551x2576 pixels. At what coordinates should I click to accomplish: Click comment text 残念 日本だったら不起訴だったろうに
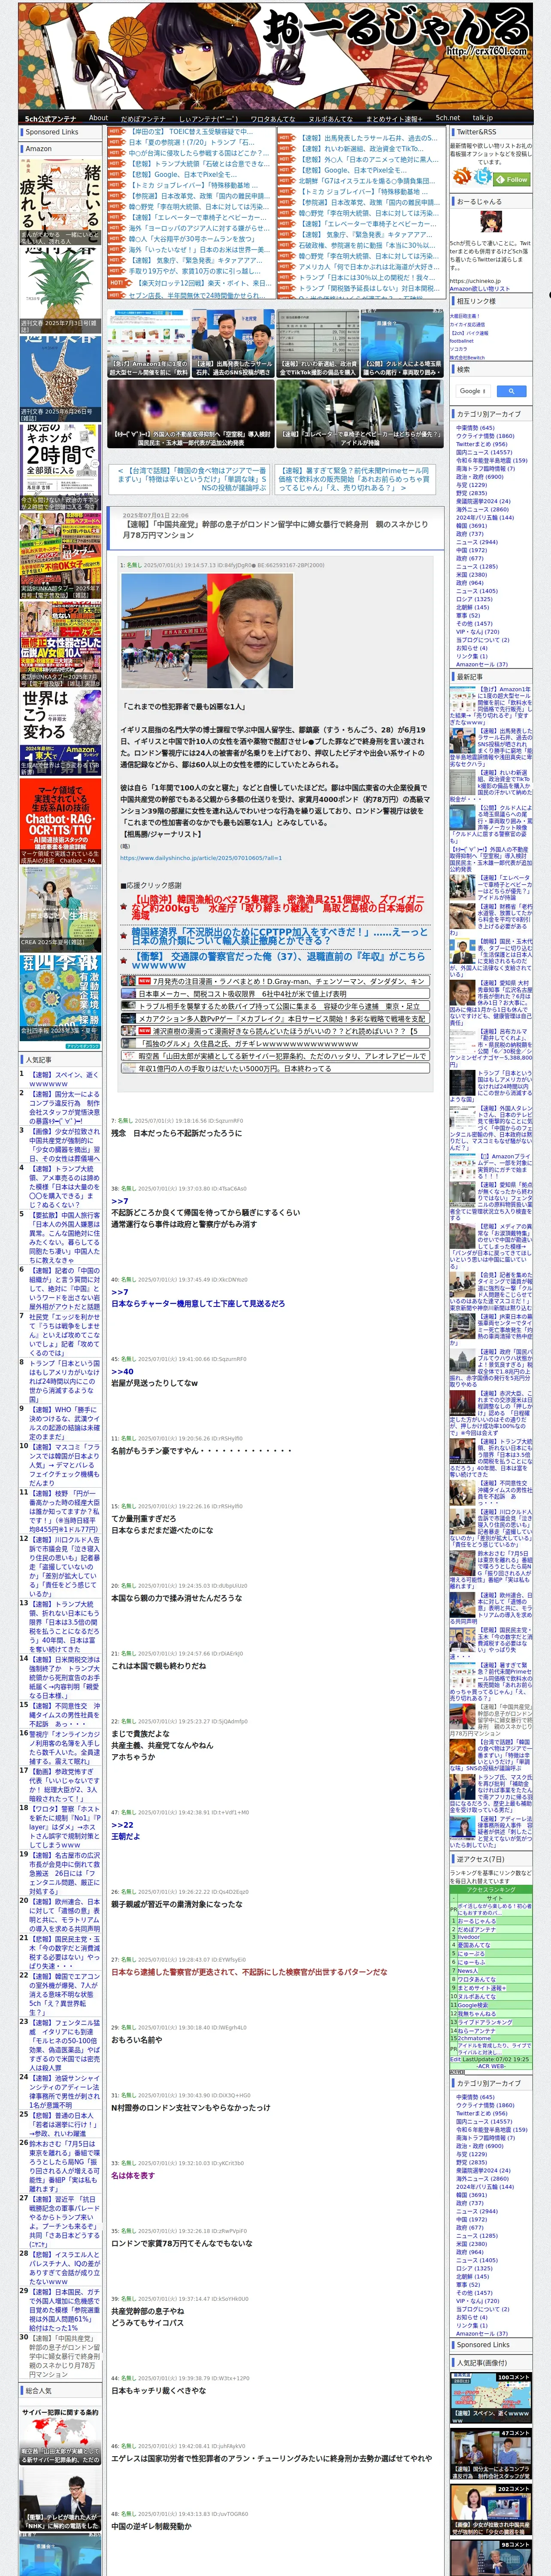pyautogui.click(x=176, y=1133)
